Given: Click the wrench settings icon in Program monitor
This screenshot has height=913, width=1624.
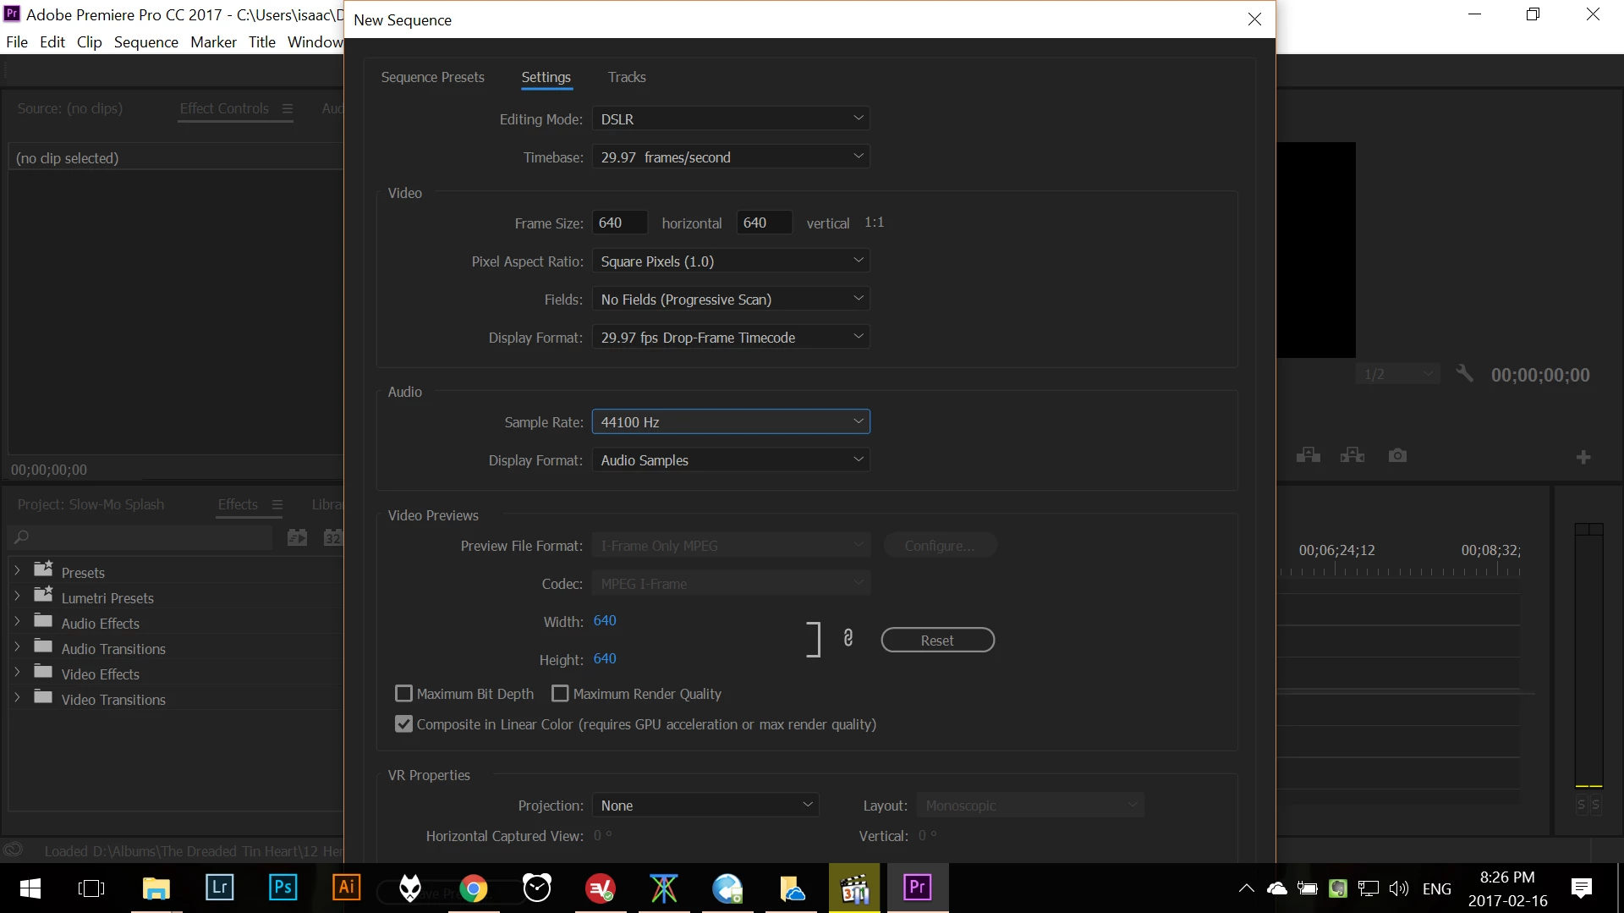Looking at the screenshot, I should point(1464,373).
